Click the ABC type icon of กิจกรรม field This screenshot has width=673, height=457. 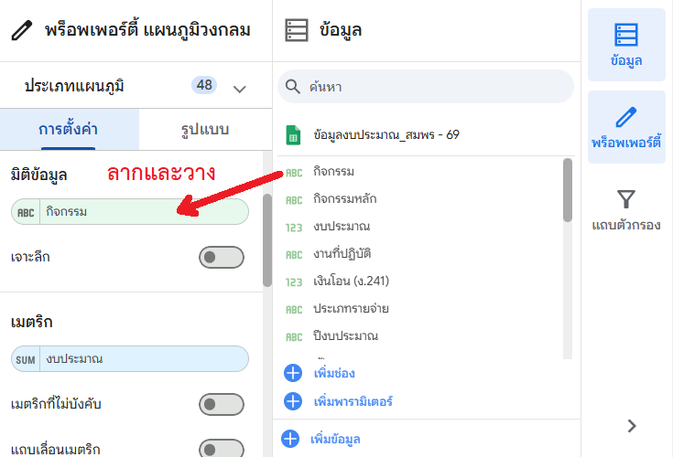pyautogui.click(x=294, y=173)
